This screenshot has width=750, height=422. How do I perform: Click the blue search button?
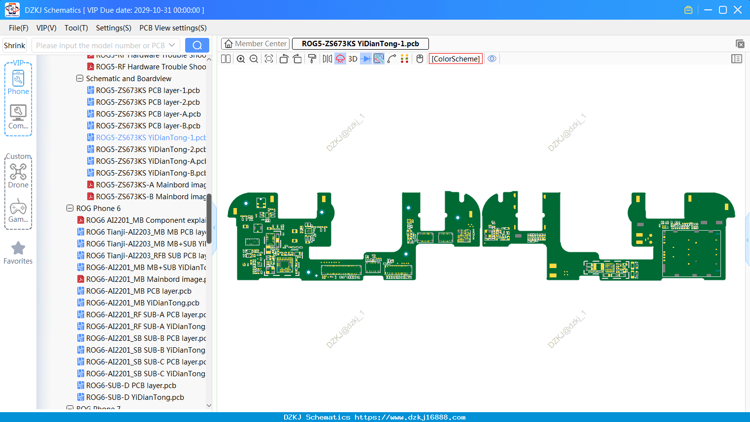tap(197, 45)
